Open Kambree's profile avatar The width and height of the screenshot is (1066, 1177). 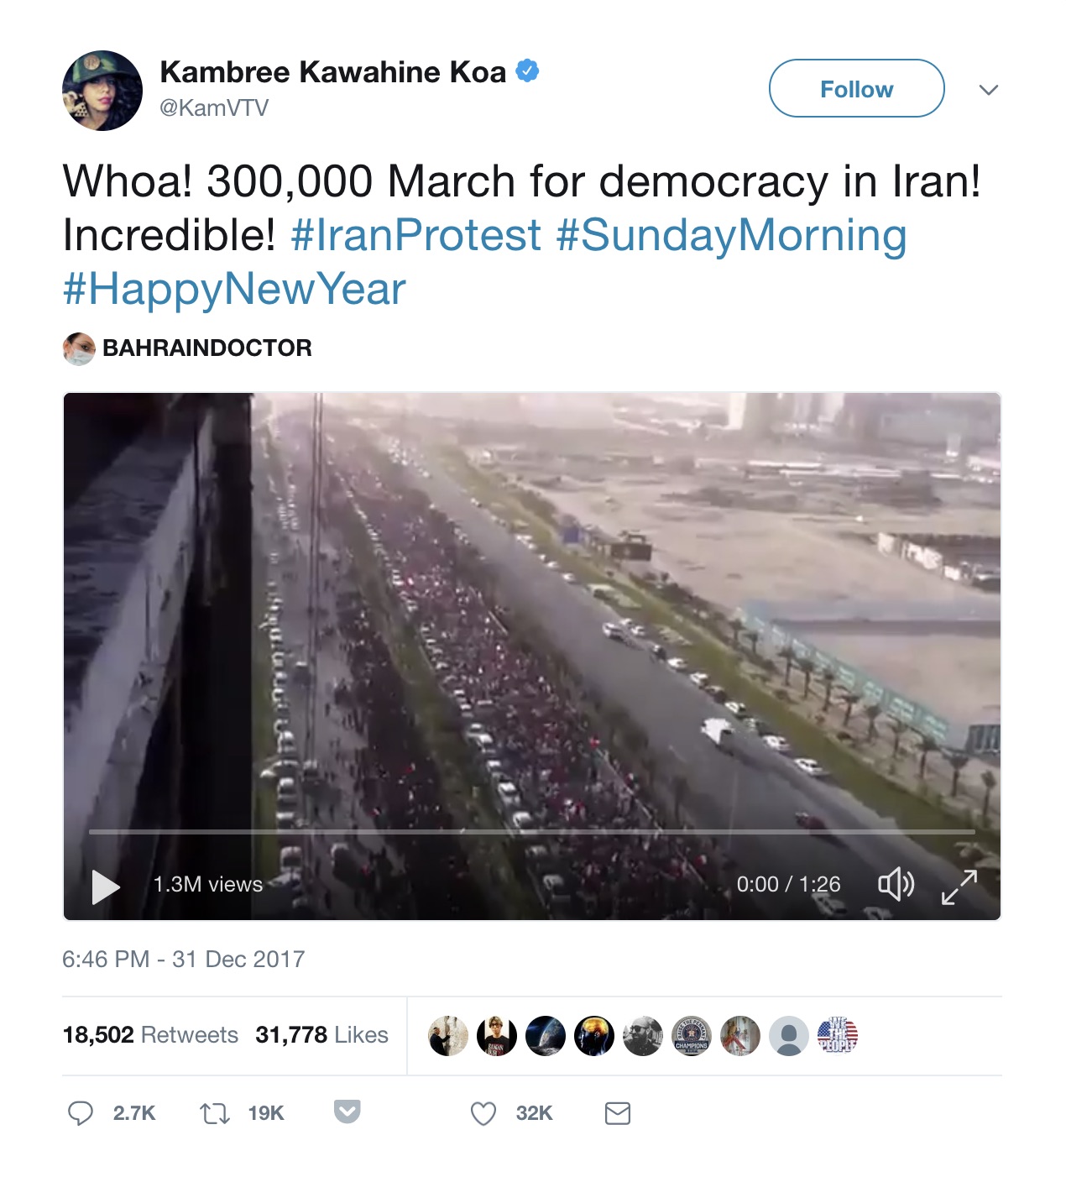coord(102,91)
